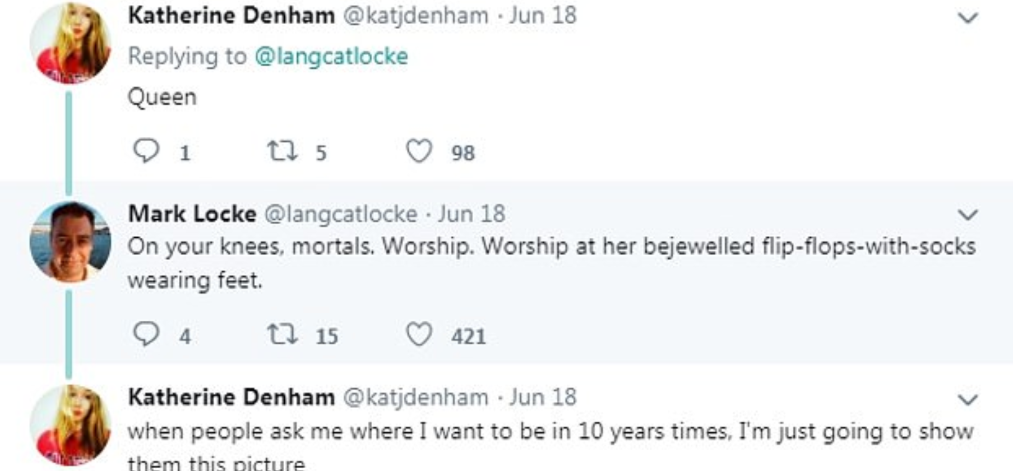Viewport: 1013px width, 471px height.
Task: Reply to Katherine Denham's "Queen" tweet
Action: (x=146, y=151)
